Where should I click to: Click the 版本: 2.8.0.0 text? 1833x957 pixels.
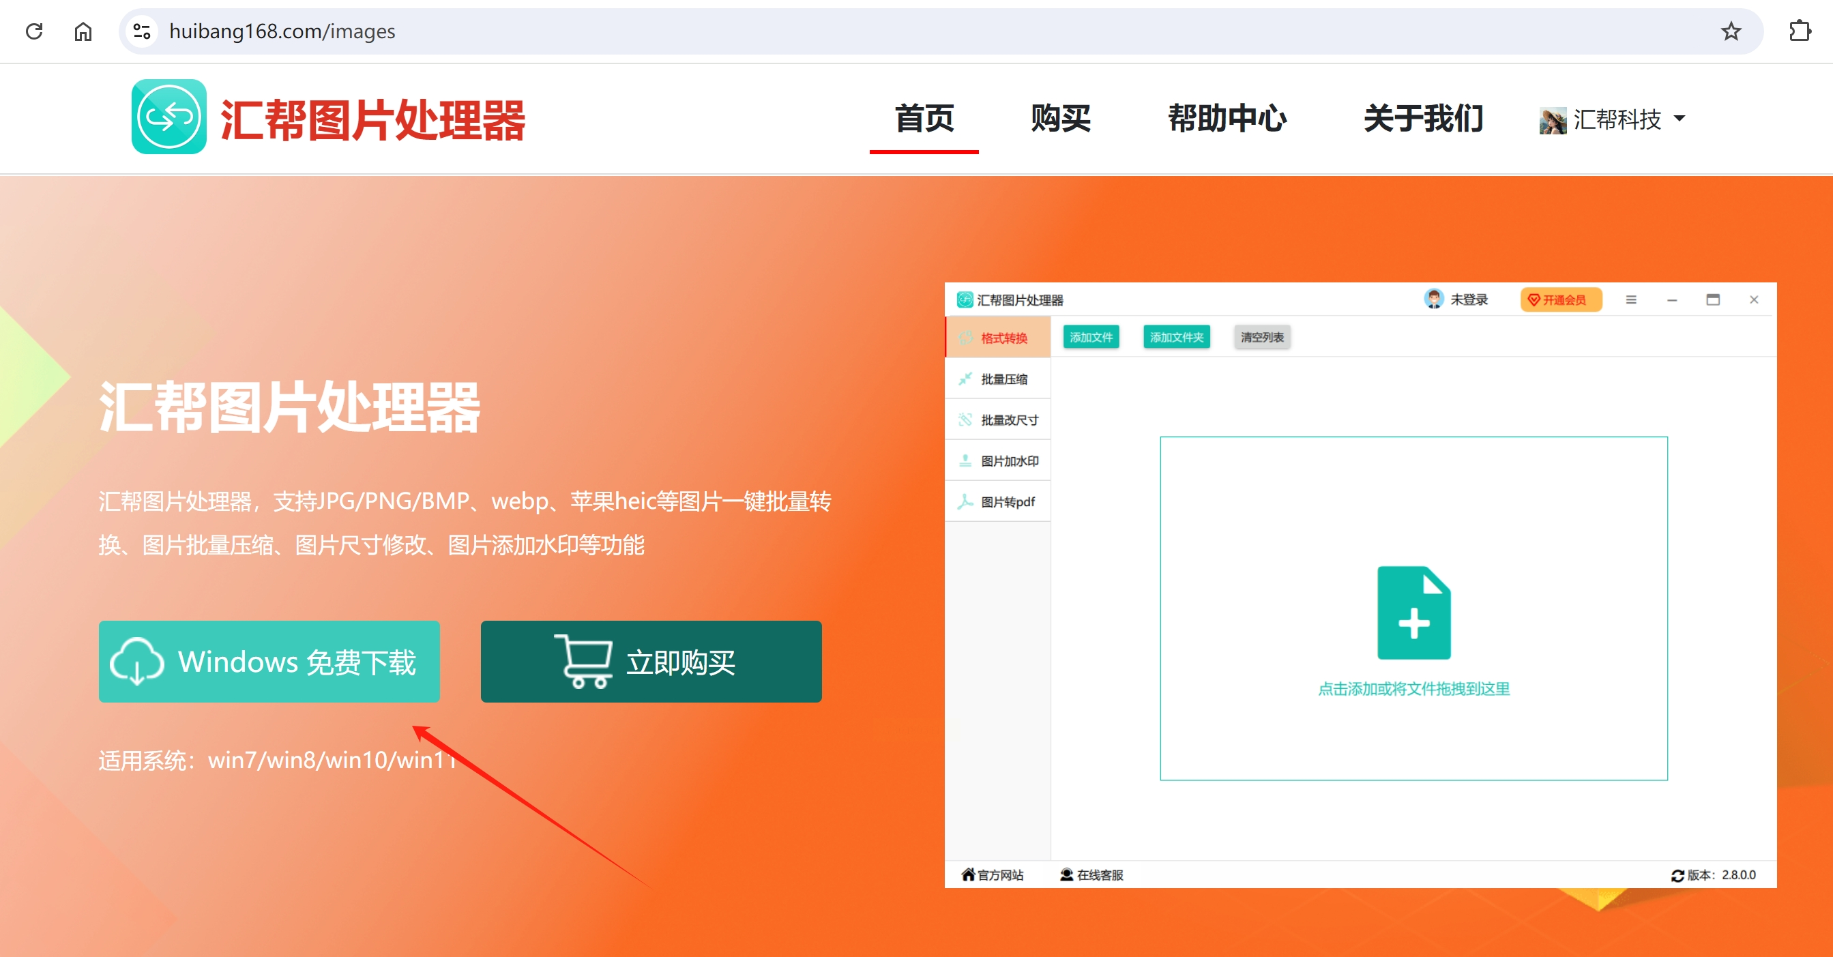click(1721, 874)
